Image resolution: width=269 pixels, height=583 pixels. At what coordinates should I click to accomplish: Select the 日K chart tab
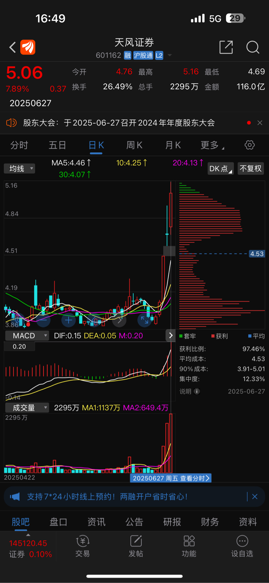96,145
